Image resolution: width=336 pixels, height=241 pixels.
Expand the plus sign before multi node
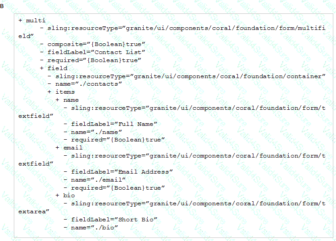coord(21,21)
